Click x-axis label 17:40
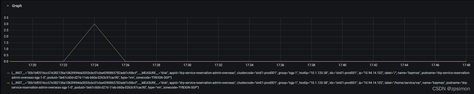Viewport: 474px width, 94px height. point(342,65)
